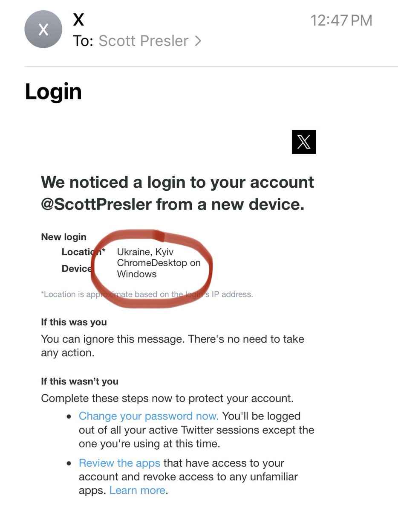This screenshot has height=512, width=398.
Task: Tap the sender name X in header
Action: pos(78,20)
